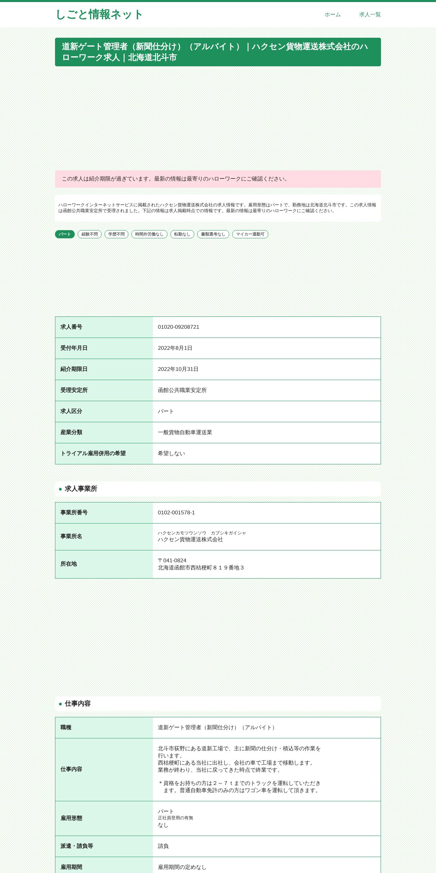Click the 受付年月日 label cell

pyautogui.click(x=104, y=348)
